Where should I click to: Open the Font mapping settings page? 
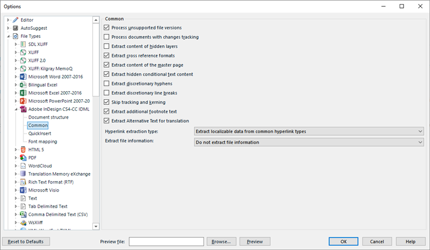[x=43, y=142]
